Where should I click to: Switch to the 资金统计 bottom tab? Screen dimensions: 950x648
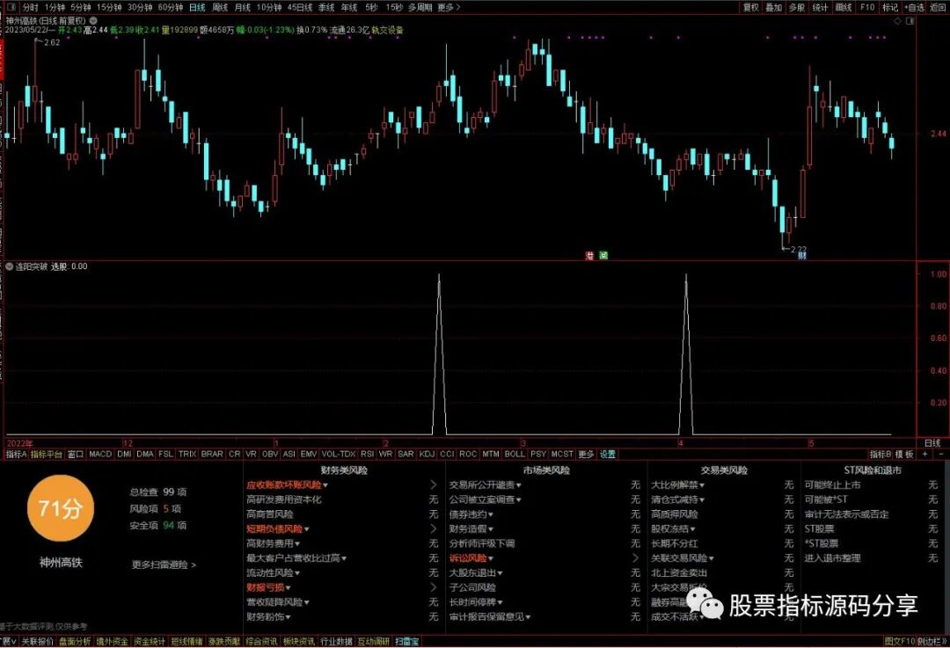coord(149,641)
